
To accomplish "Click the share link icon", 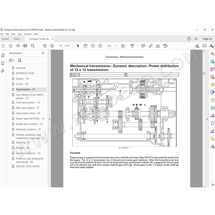I will [x=197, y=46].
